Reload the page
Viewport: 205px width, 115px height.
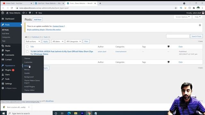click(12, 8)
